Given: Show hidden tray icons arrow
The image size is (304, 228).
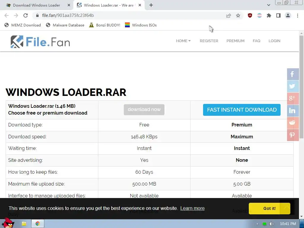Looking at the screenshot, I should click(x=257, y=224).
